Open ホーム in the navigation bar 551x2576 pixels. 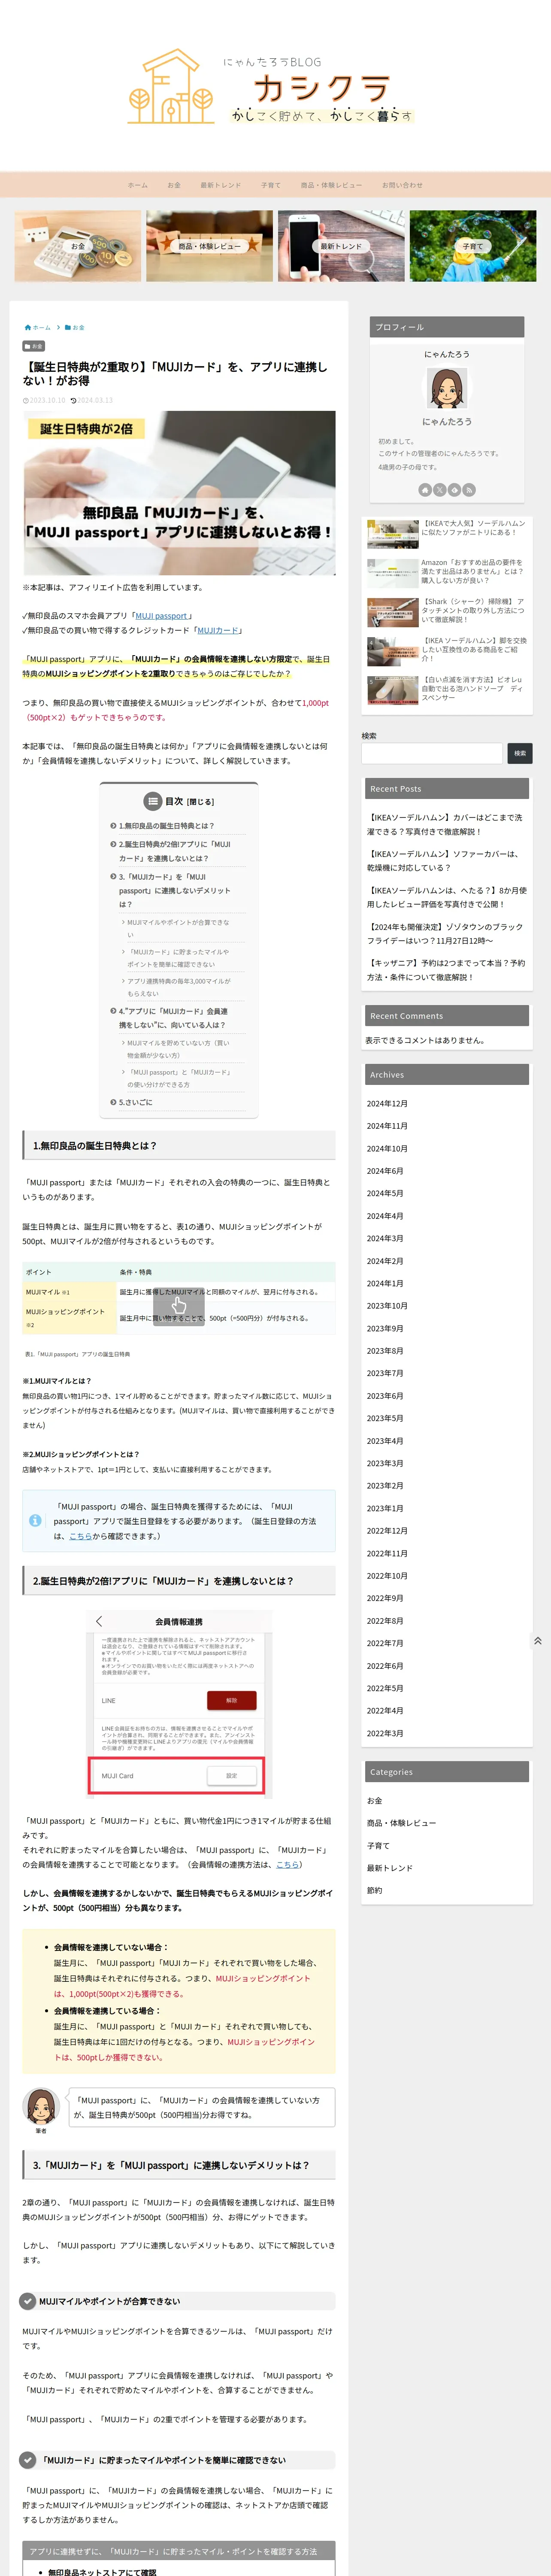138,185
